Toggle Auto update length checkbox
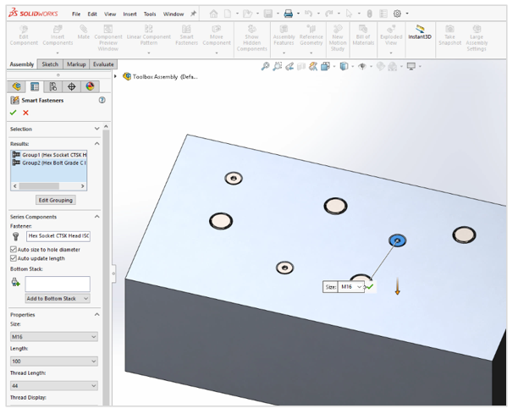 pos(14,258)
